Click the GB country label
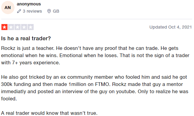The height and width of the screenshot is (116, 194). click(56, 11)
